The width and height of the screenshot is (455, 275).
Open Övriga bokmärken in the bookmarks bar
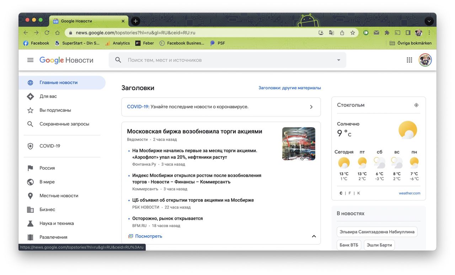(414, 43)
